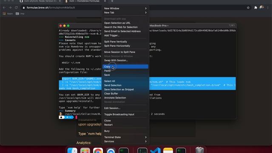
Task: Open the Apps bookmark shortcut
Action: [x=8, y=14]
